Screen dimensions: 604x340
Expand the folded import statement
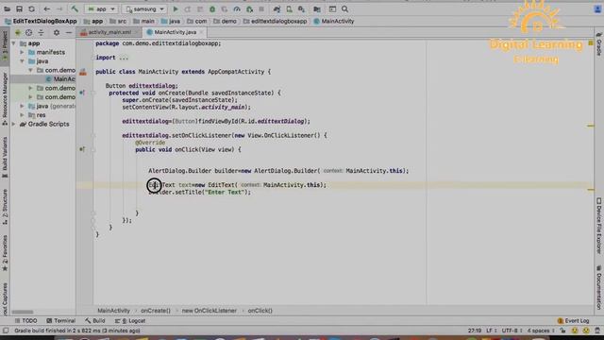(124, 58)
